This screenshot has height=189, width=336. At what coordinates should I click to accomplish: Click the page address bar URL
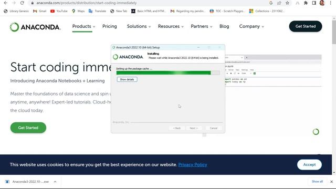coord(86,3)
